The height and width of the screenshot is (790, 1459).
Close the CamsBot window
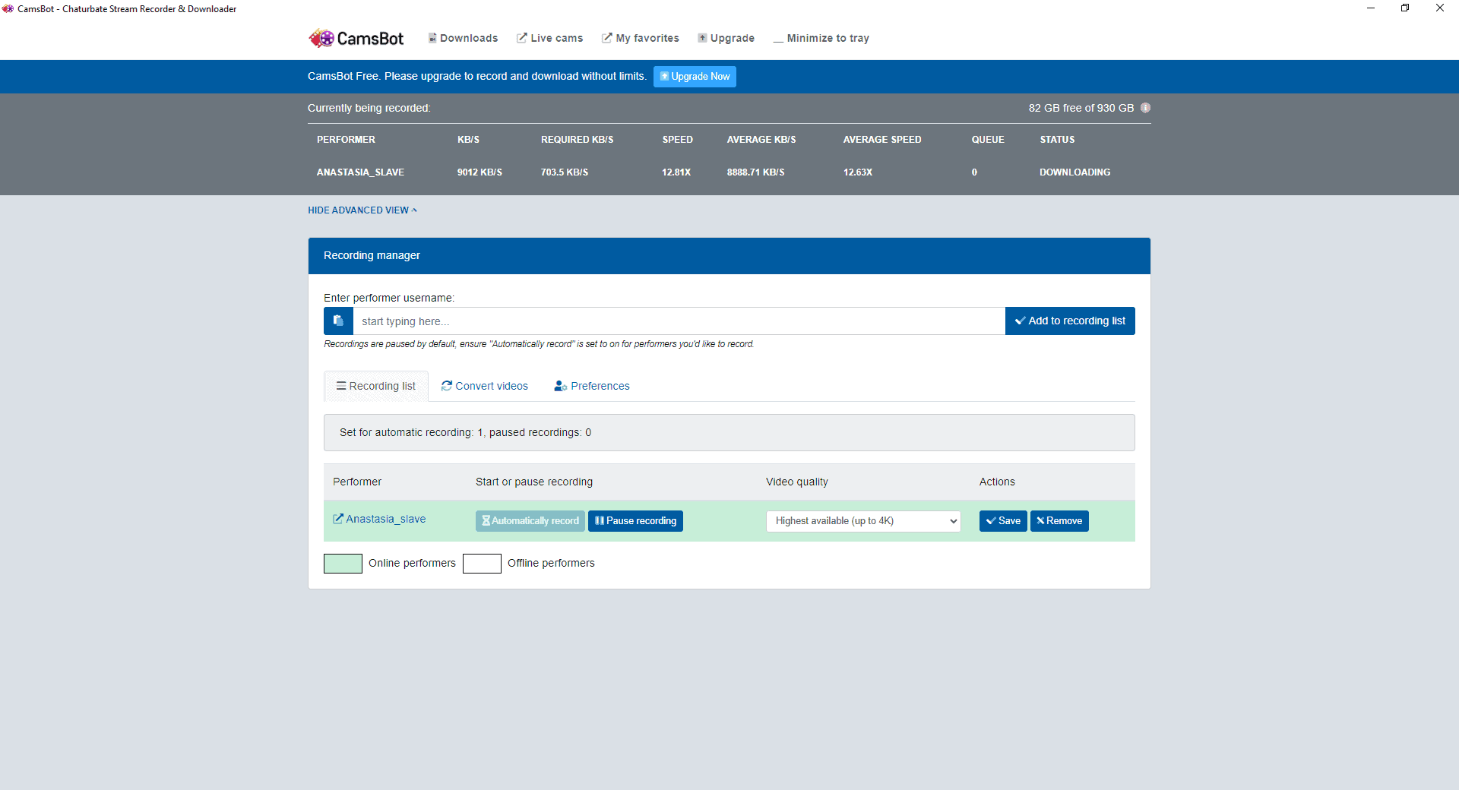tap(1440, 8)
